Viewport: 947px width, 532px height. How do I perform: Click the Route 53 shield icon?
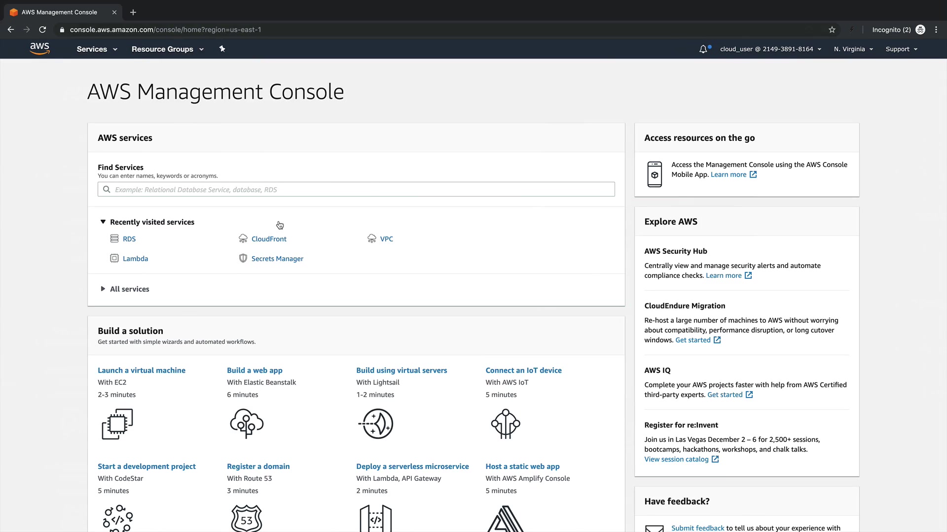[247, 518]
